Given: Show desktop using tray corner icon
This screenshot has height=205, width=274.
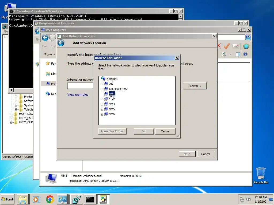Looking at the screenshot, I should click(271, 199).
